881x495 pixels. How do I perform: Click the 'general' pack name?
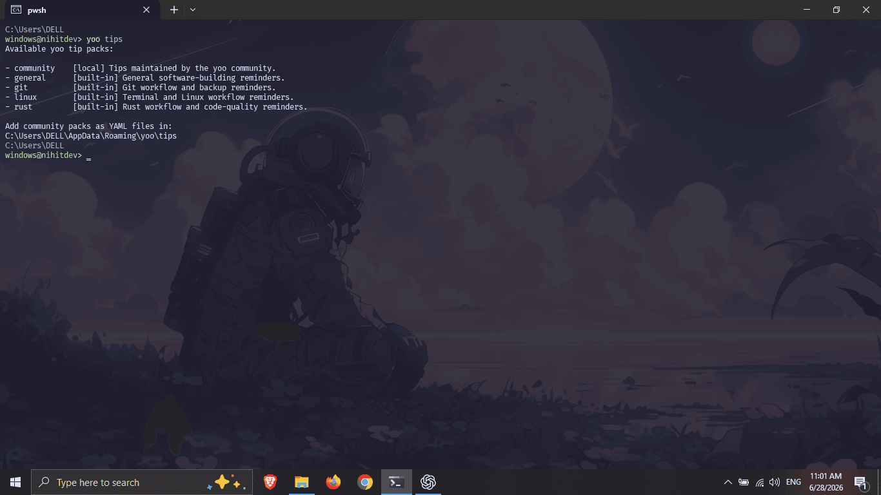pos(30,78)
